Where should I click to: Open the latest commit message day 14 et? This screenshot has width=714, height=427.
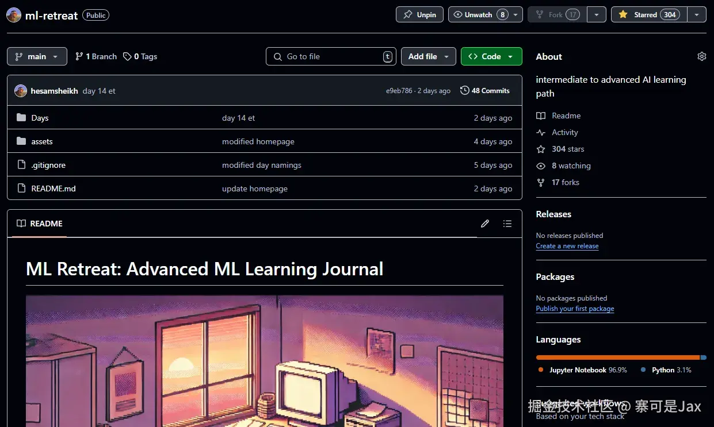point(99,91)
